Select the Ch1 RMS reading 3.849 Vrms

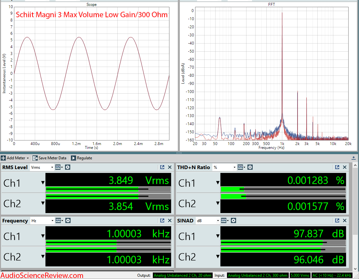pyautogui.click(x=139, y=180)
